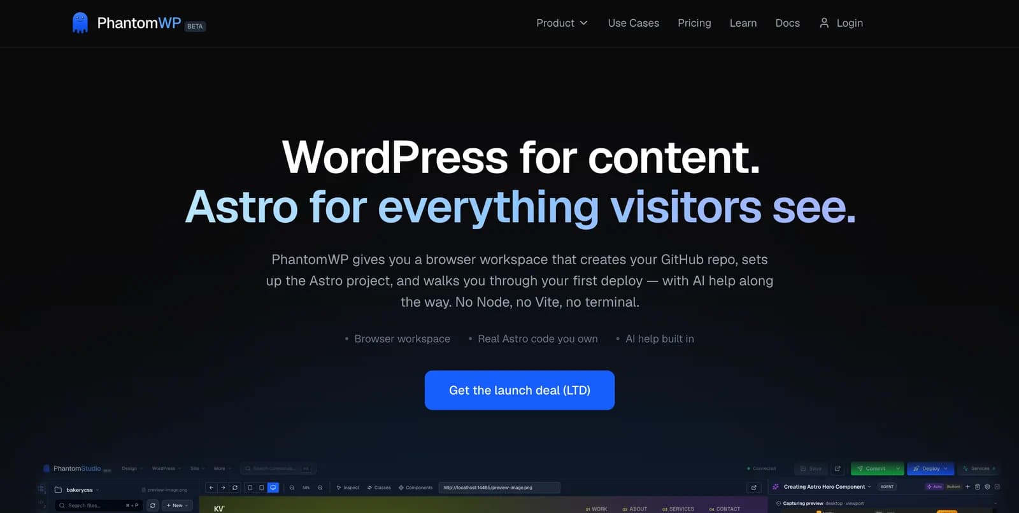
Task: Open the More menu in PhantomStudio preview
Action: point(222,468)
